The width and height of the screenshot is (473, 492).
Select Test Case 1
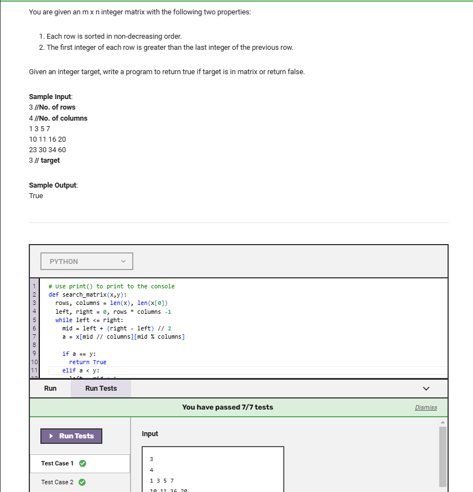coord(80,463)
